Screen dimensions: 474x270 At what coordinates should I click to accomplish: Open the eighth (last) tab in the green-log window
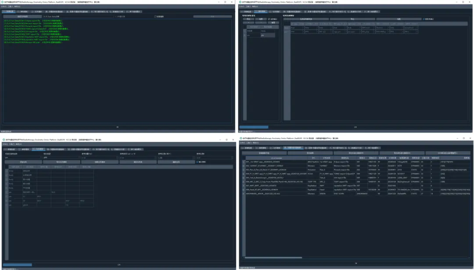133,11
